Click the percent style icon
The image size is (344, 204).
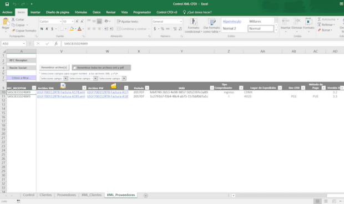163,29
